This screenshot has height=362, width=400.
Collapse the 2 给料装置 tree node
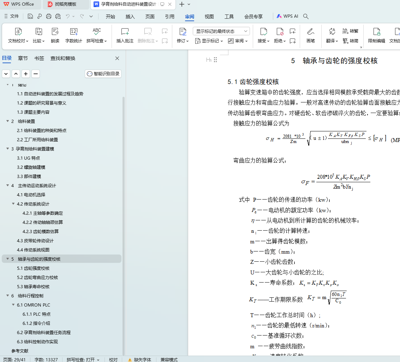point(8,121)
